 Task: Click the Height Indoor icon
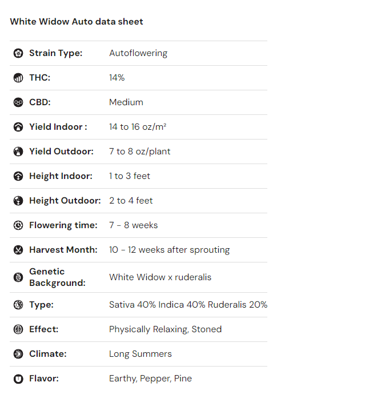click(x=18, y=176)
